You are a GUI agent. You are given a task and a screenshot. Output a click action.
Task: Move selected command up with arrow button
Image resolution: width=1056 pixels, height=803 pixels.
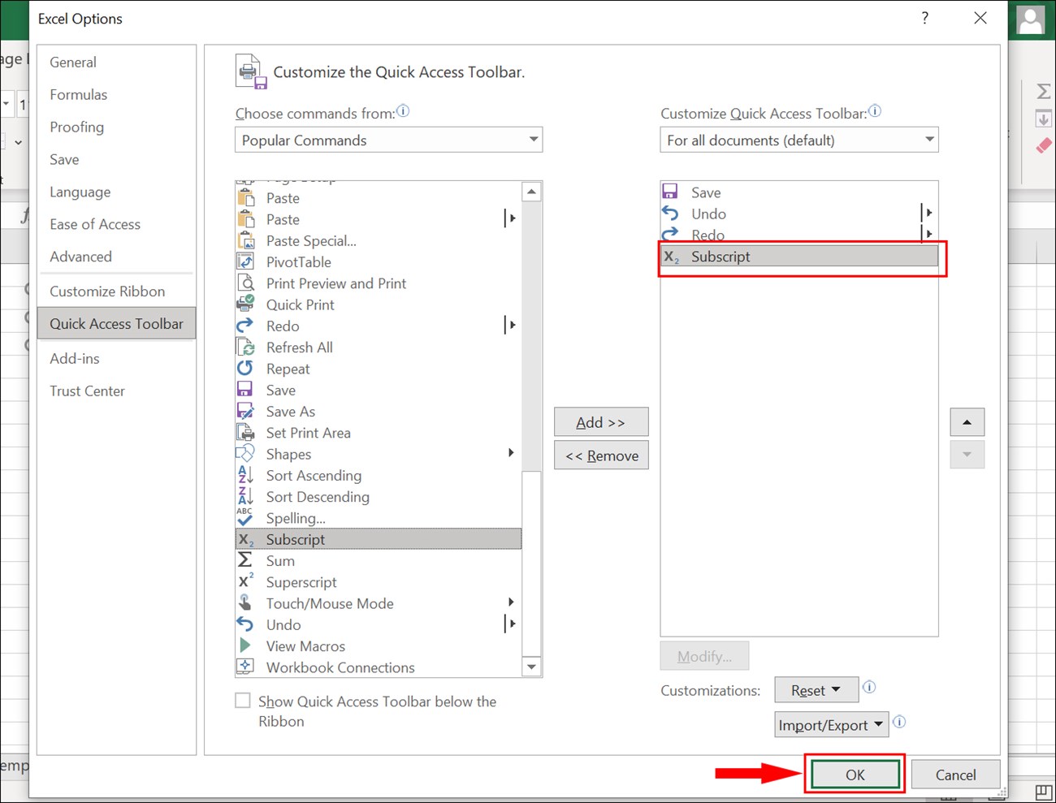(967, 422)
